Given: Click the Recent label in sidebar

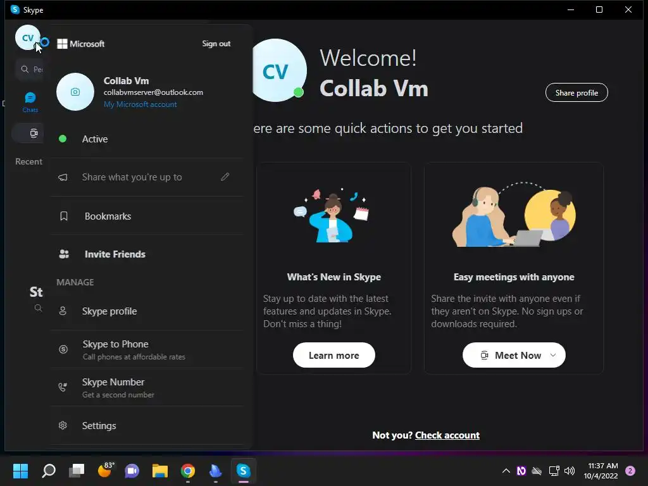Looking at the screenshot, I should click(x=28, y=161).
